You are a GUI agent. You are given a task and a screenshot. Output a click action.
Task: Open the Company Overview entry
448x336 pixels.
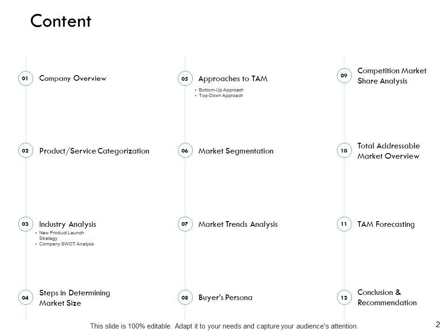[73, 78]
